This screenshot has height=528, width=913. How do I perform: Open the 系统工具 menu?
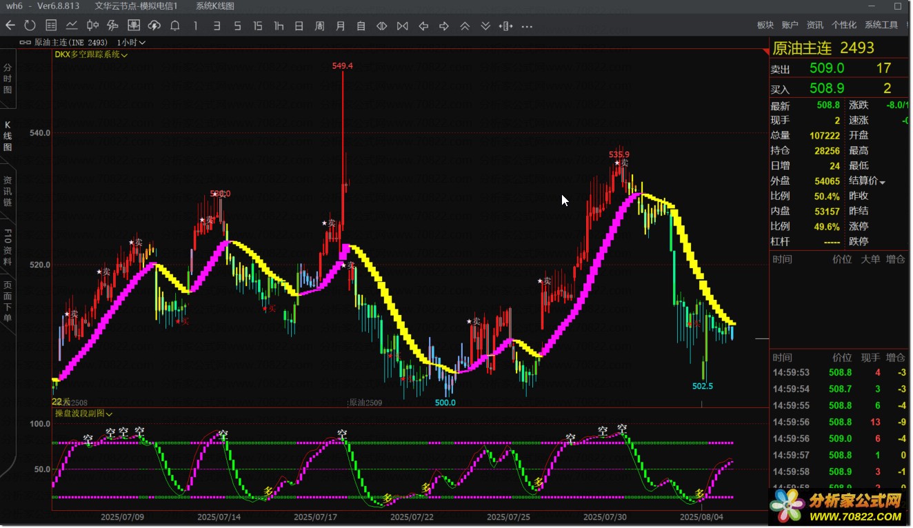pos(881,25)
